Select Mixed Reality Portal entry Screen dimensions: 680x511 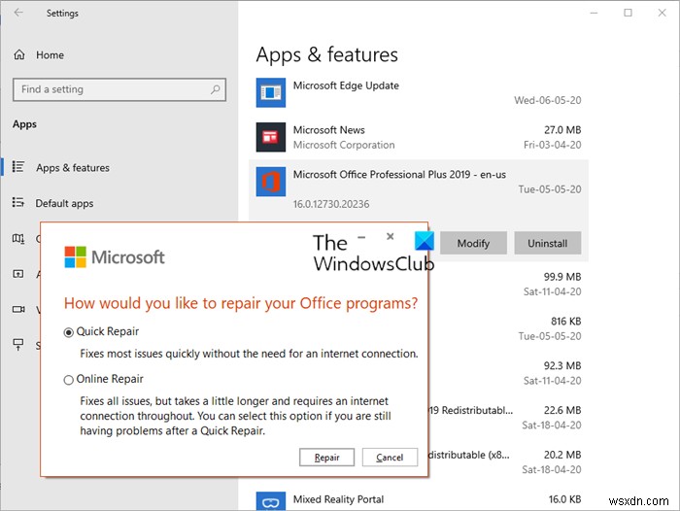pos(419,499)
